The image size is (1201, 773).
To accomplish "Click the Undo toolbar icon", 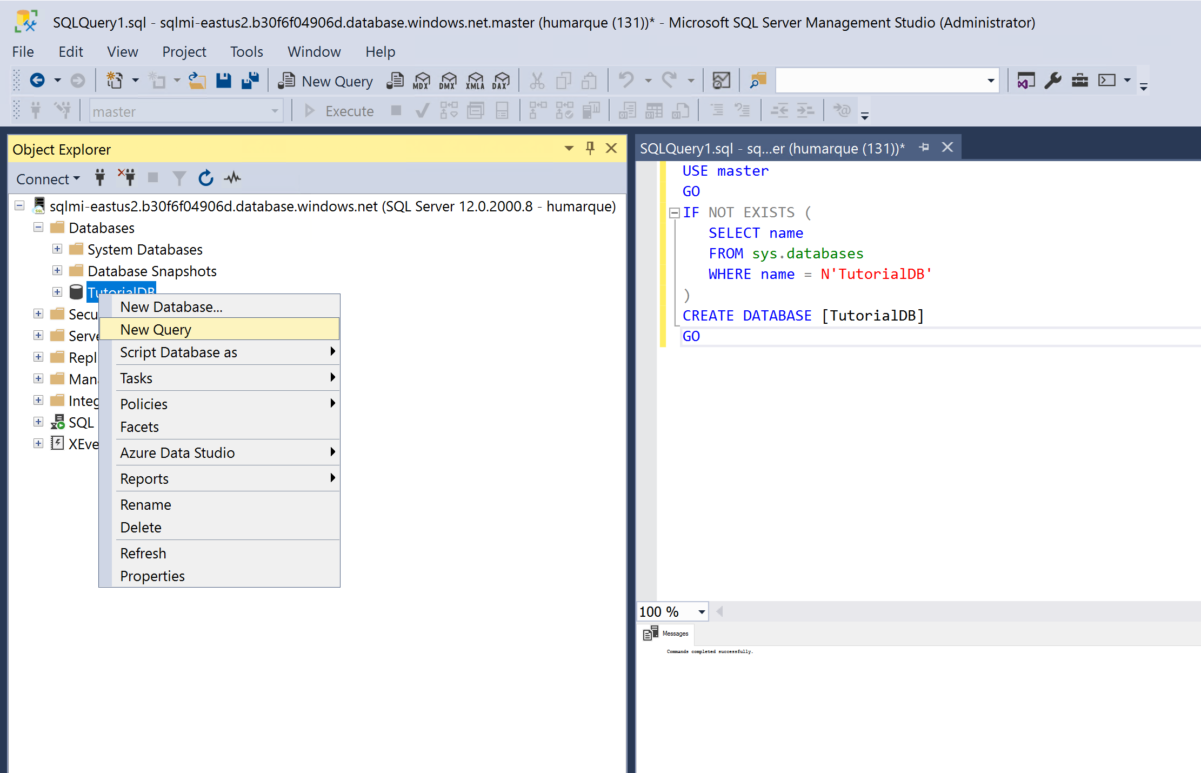I will pyautogui.click(x=626, y=81).
